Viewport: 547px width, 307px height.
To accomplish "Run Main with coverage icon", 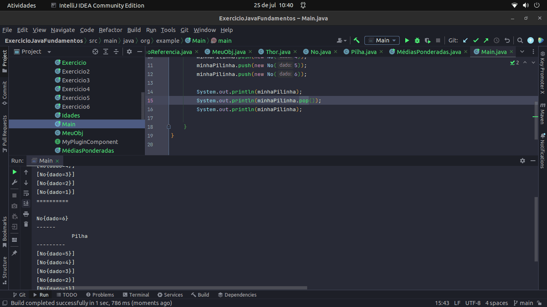I will pos(428,40).
